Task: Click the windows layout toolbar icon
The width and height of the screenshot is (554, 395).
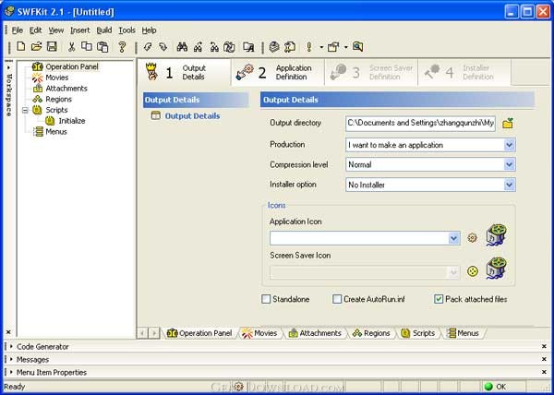Action: (x=333, y=46)
